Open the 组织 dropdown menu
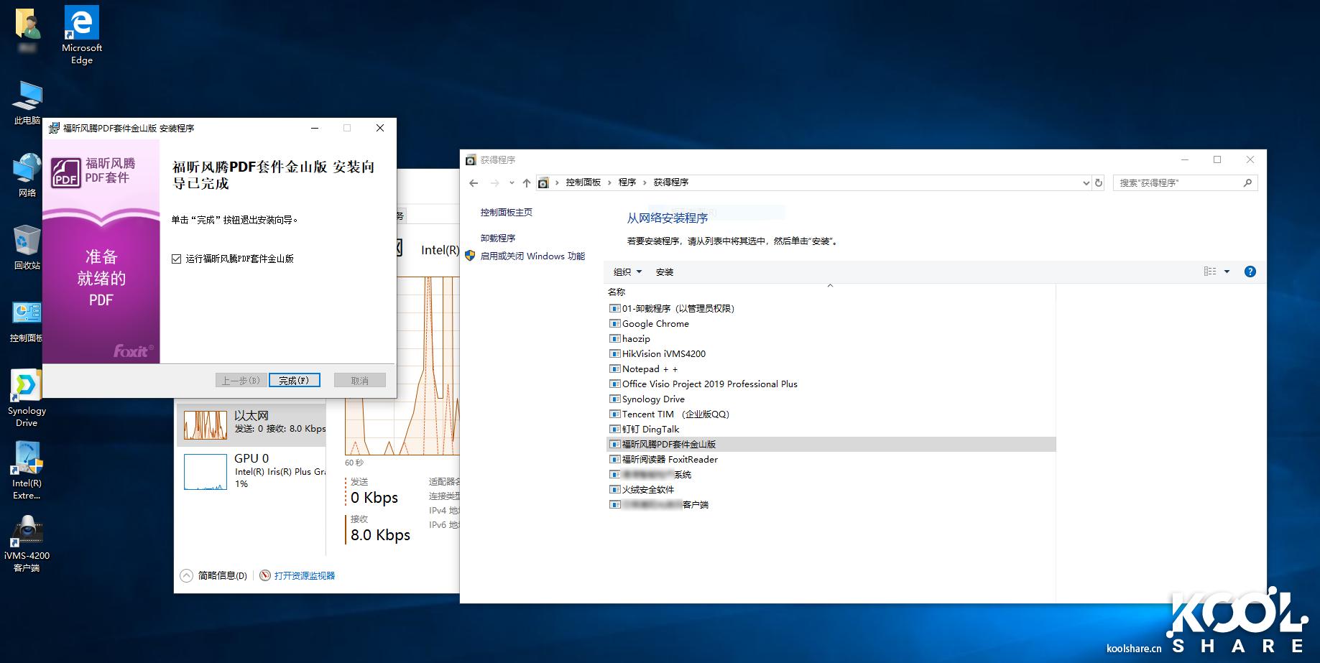The image size is (1320, 663). [x=624, y=272]
